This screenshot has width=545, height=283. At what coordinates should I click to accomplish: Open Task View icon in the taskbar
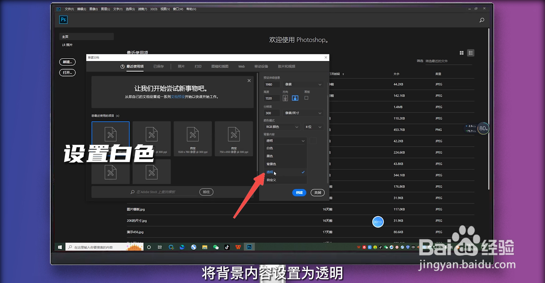[x=160, y=247]
